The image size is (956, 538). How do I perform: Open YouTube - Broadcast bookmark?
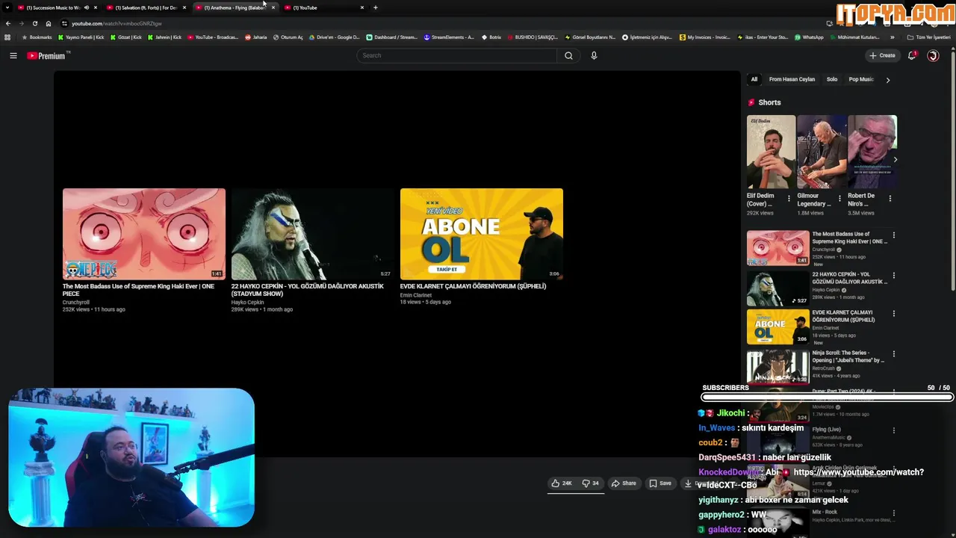213,37
